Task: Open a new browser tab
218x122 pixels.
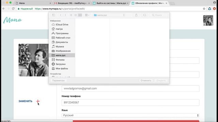Action: [172, 3]
